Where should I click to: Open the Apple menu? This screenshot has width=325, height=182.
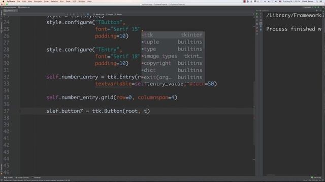click(3, 2)
